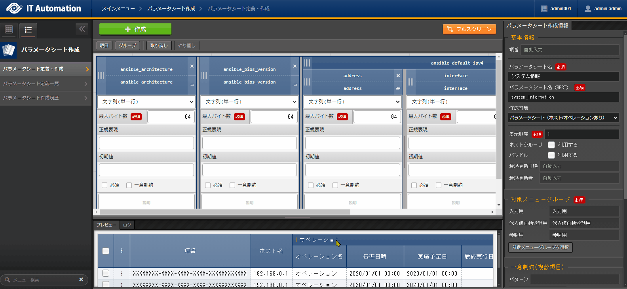Click the grid view icon in sidebar
Image resolution: width=627 pixels, height=289 pixels.
click(x=9, y=30)
